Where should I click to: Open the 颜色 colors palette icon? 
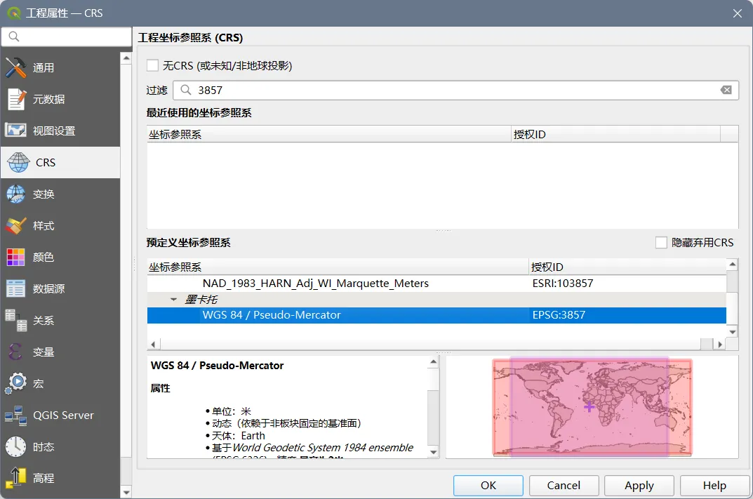(16, 257)
